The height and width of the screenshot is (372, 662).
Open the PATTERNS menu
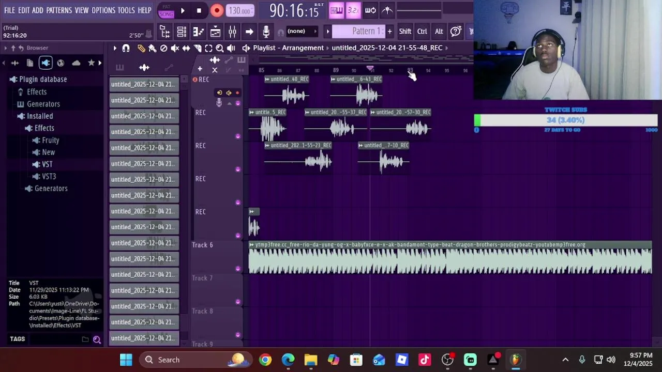[59, 10]
